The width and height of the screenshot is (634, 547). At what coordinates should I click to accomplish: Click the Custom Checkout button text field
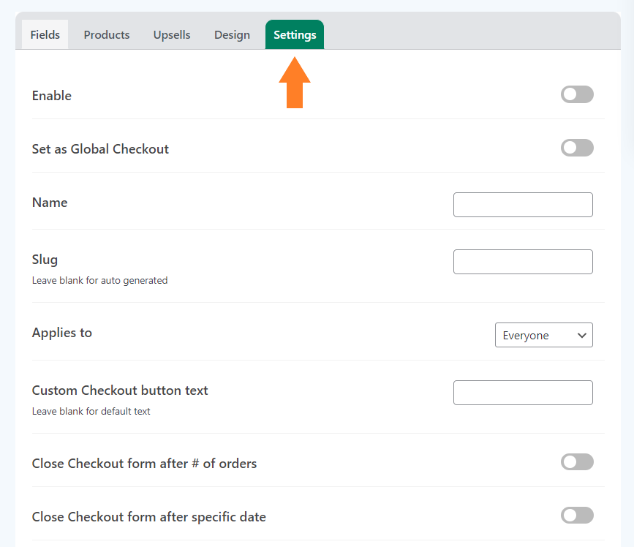coord(523,393)
